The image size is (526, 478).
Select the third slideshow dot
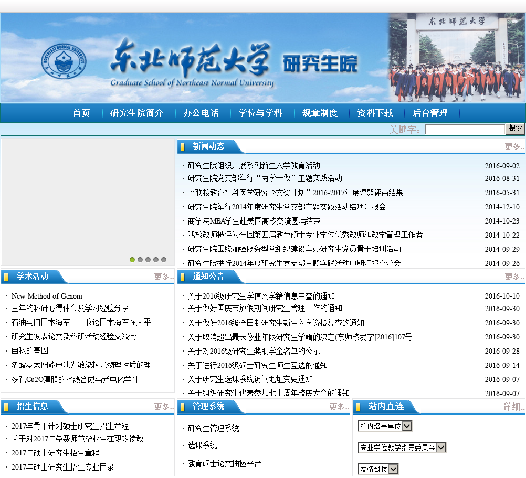pos(148,259)
